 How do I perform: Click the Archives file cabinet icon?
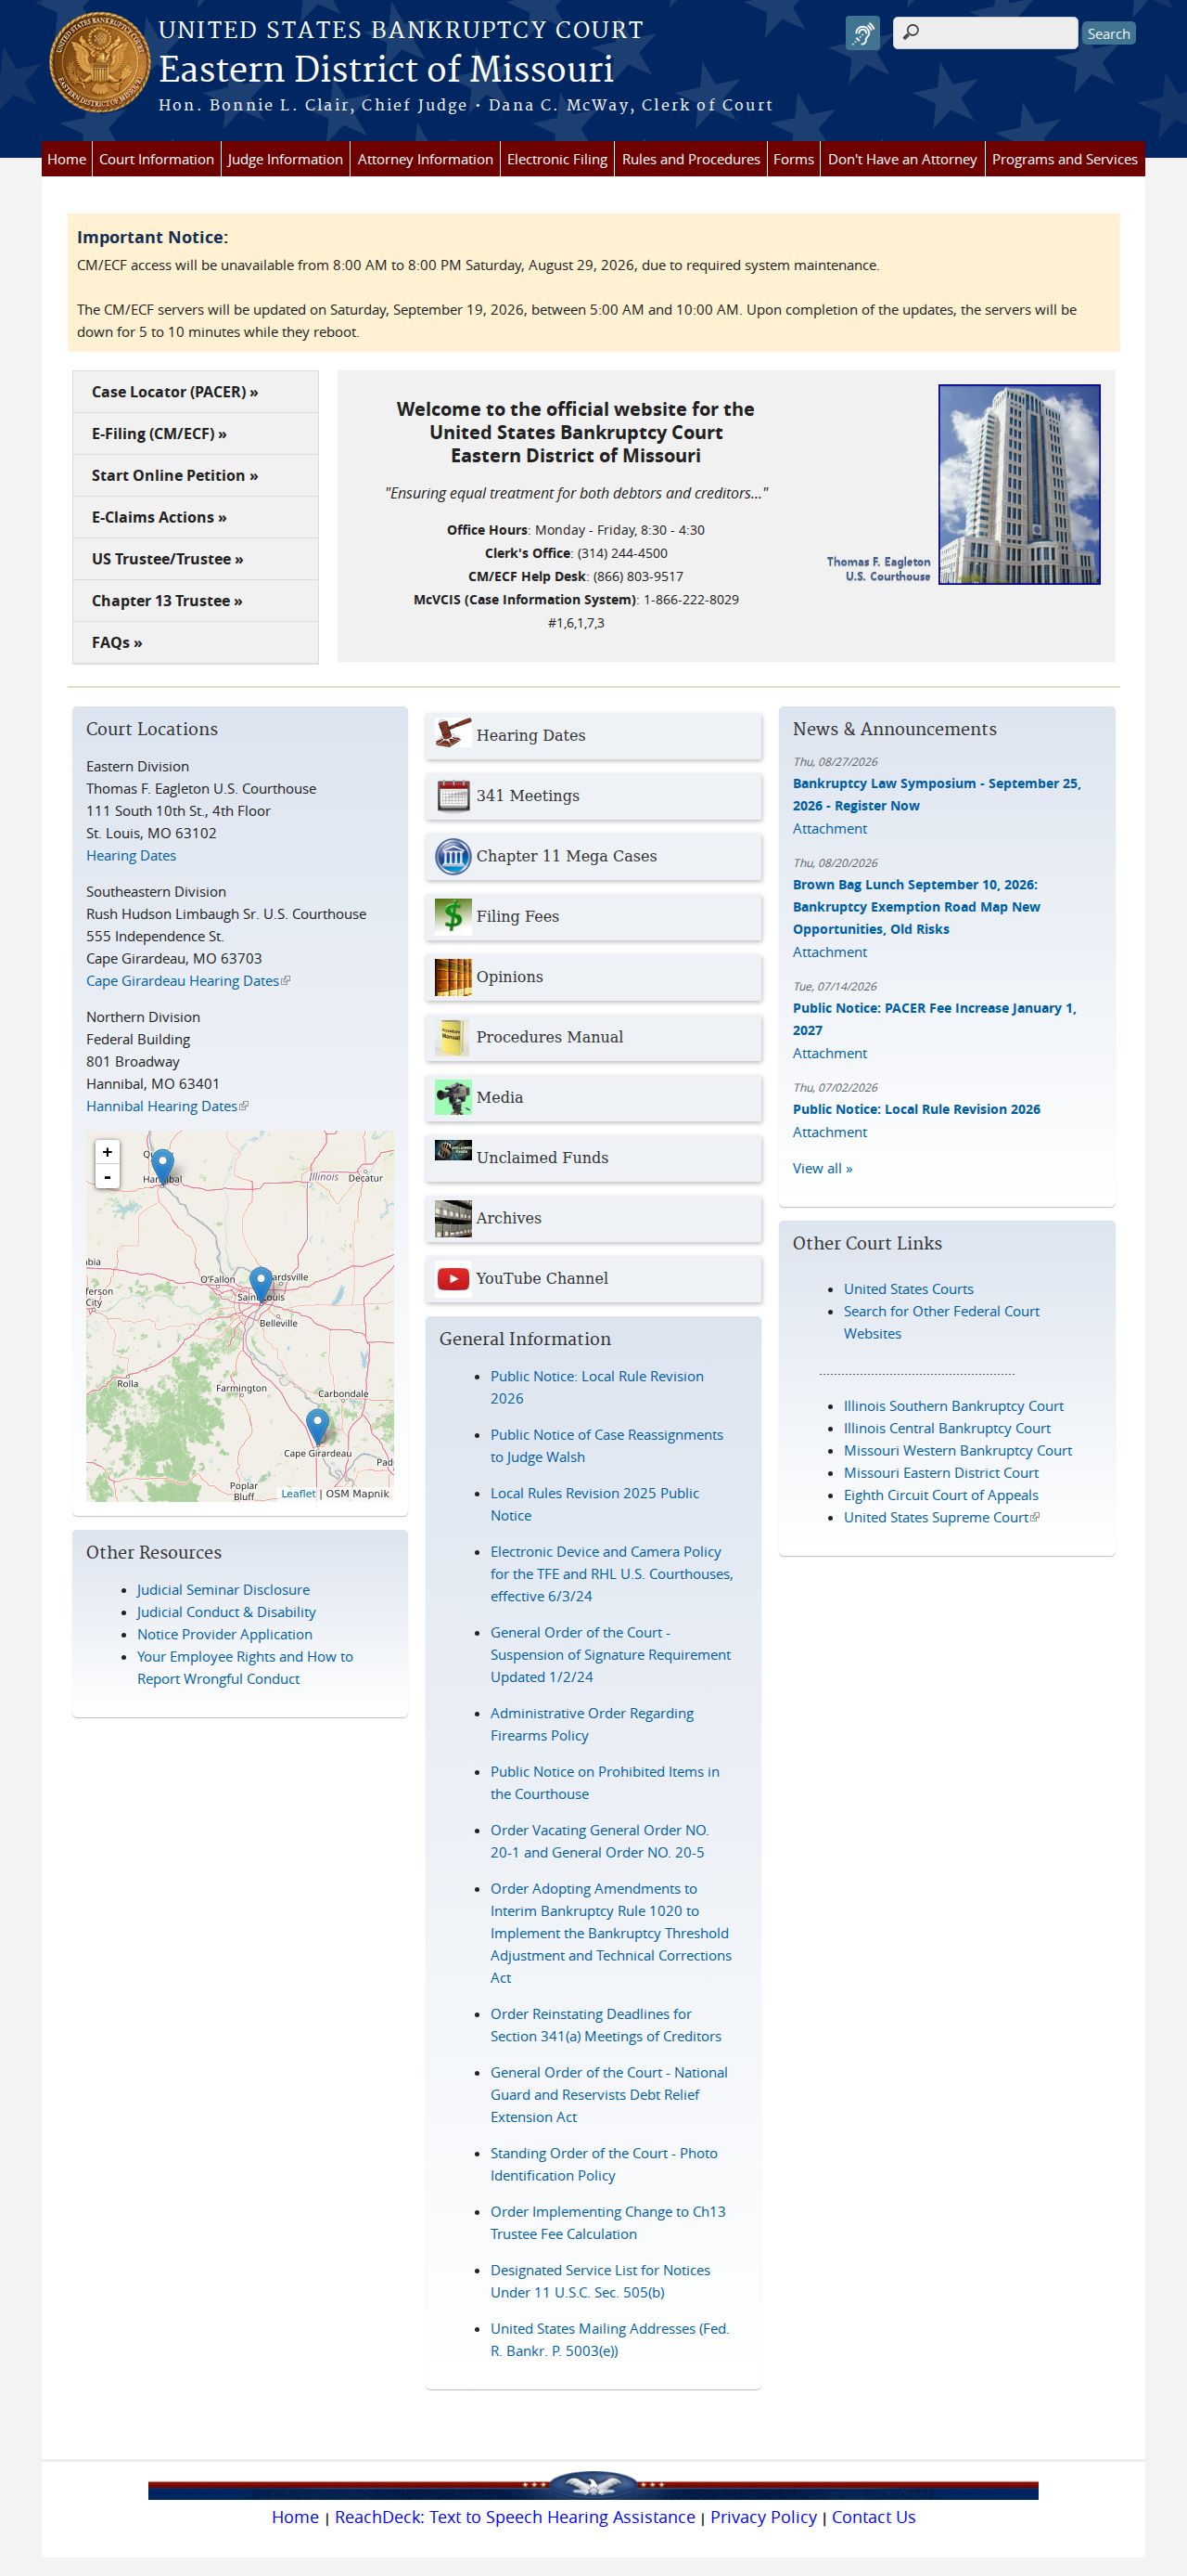point(453,1218)
